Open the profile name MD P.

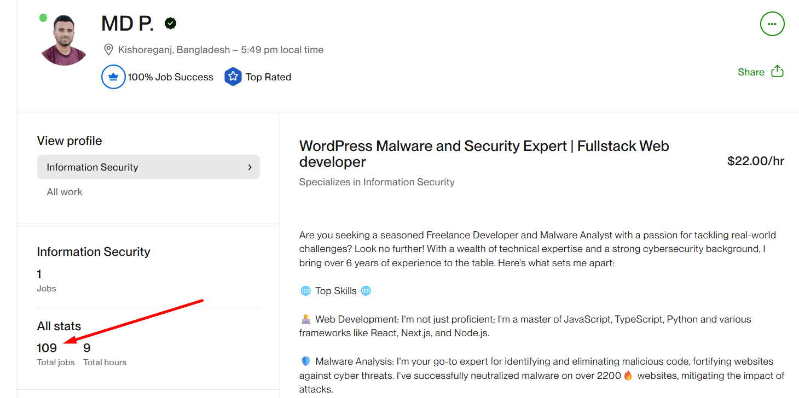click(126, 24)
